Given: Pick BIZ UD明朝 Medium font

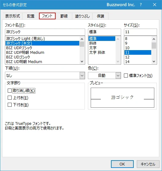Looking at the screenshot, I should [x=42, y=62].
